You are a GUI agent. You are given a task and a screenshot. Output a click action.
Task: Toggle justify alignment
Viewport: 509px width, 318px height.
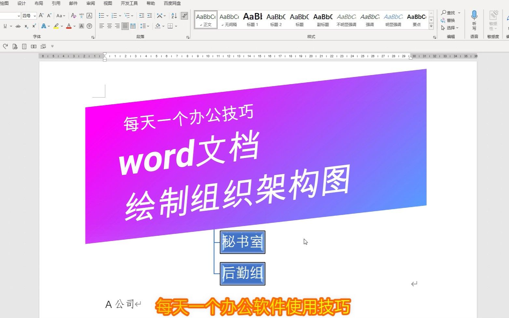pos(125,26)
